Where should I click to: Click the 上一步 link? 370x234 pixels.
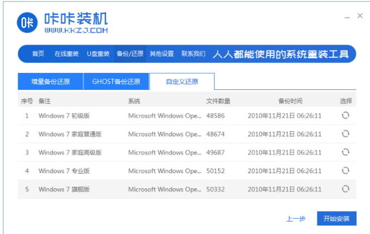(x=296, y=219)
